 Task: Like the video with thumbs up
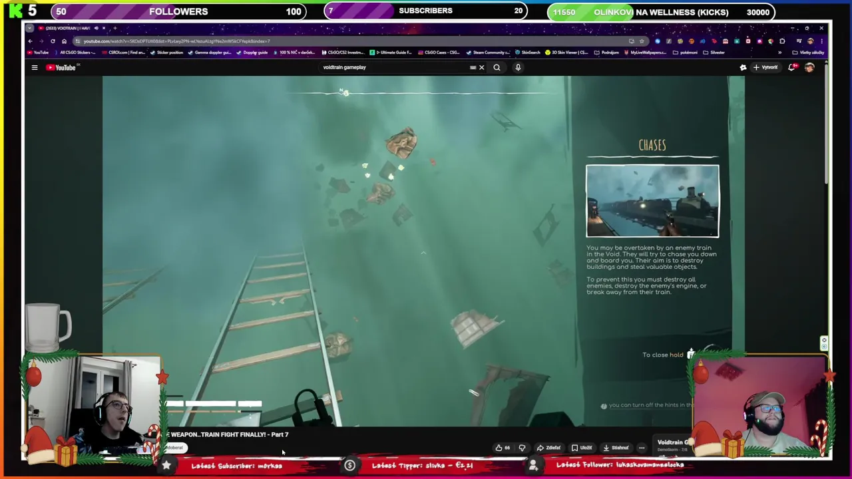(x=503, y=448)
